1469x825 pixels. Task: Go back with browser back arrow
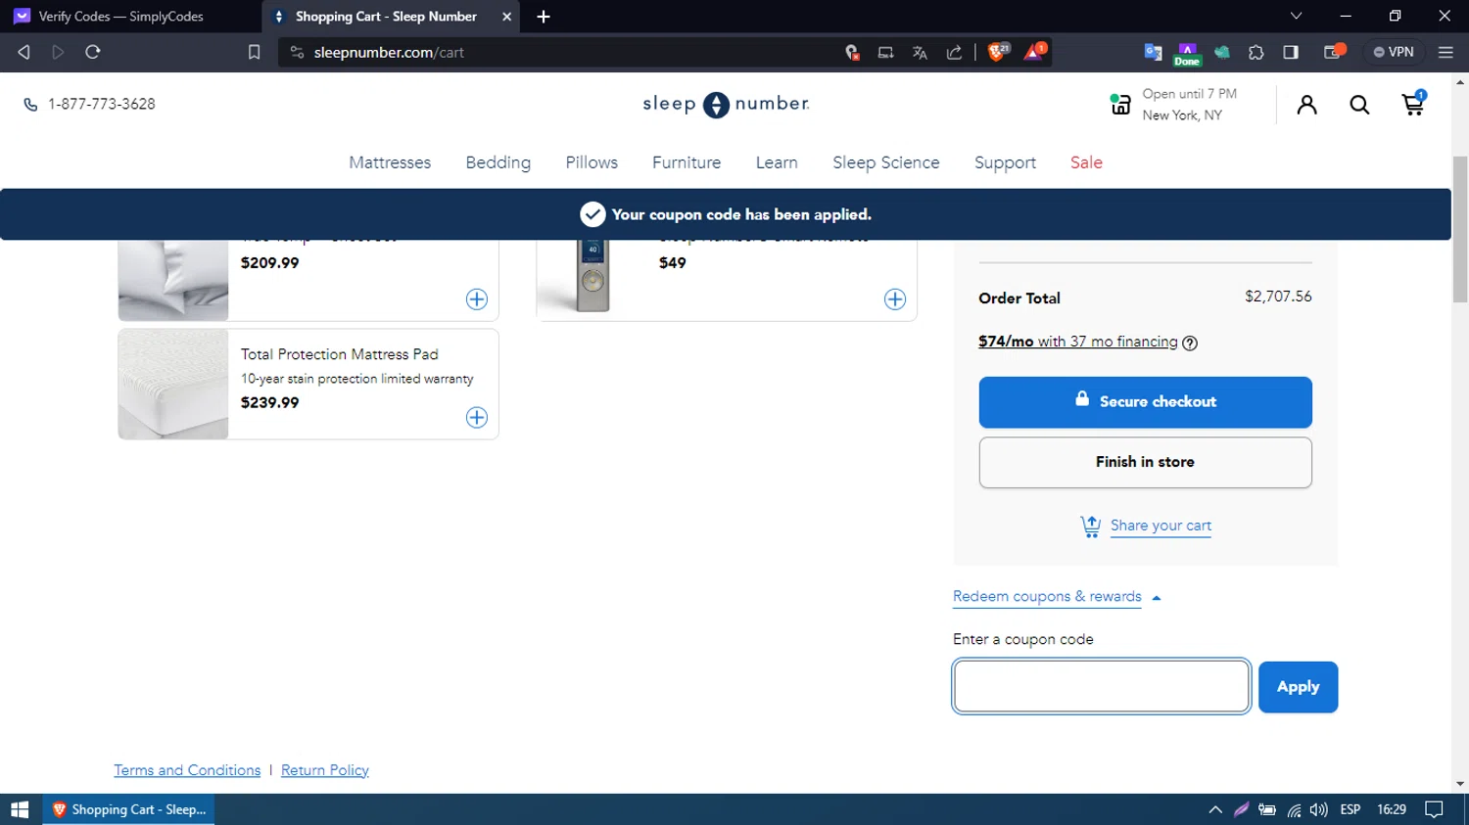[x=24, y=52]
